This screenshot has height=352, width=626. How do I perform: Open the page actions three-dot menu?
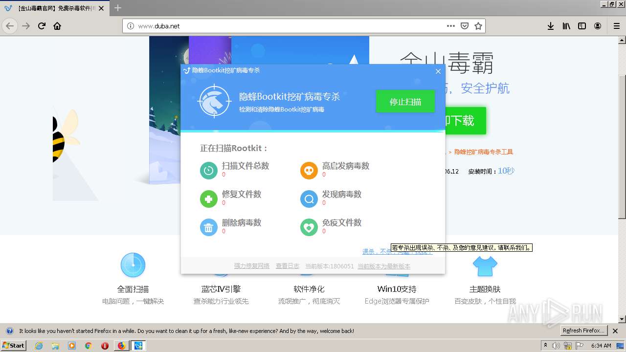(x=451, y=26)
